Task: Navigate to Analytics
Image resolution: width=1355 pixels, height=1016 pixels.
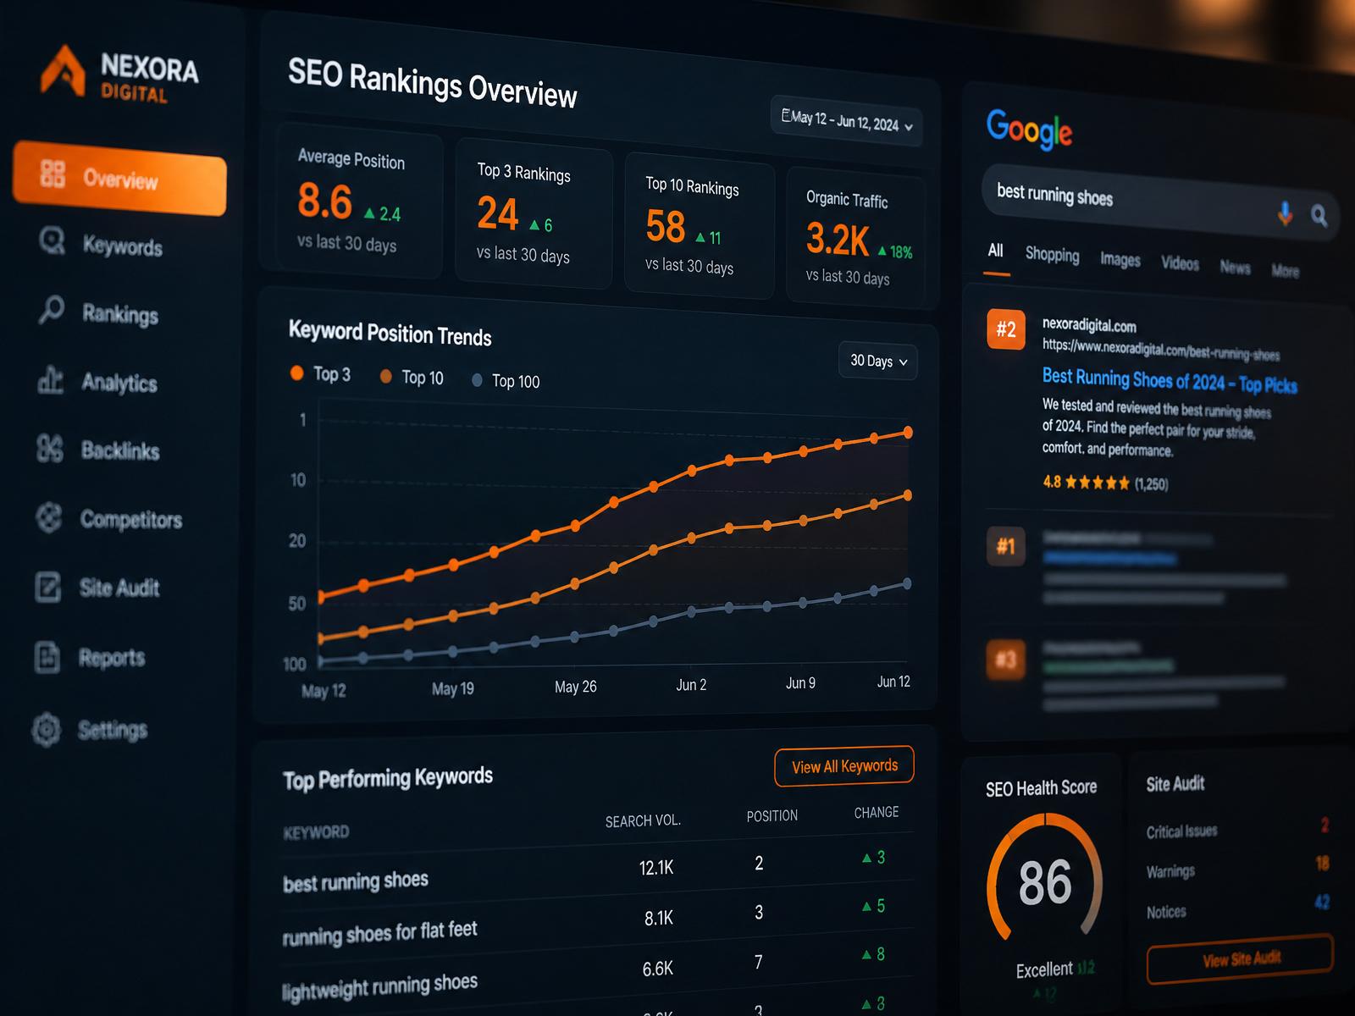Action: 119,383
